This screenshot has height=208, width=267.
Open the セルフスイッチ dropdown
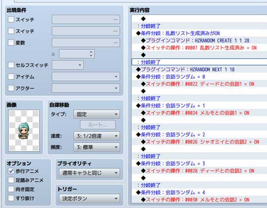[x=68, y=65]
